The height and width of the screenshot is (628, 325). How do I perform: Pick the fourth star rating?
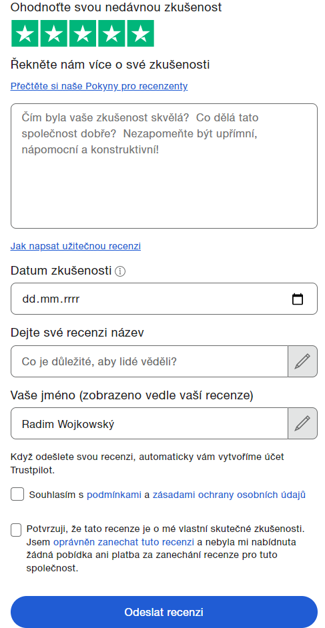pyautogui.click(x=111, y=33)
